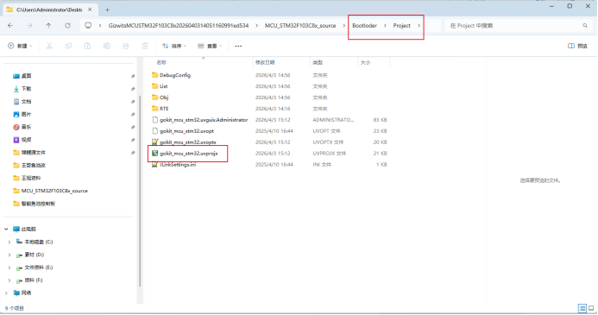598x315 pixels.
Task: Click the pin icon next to Music
Action: [133, 128]
